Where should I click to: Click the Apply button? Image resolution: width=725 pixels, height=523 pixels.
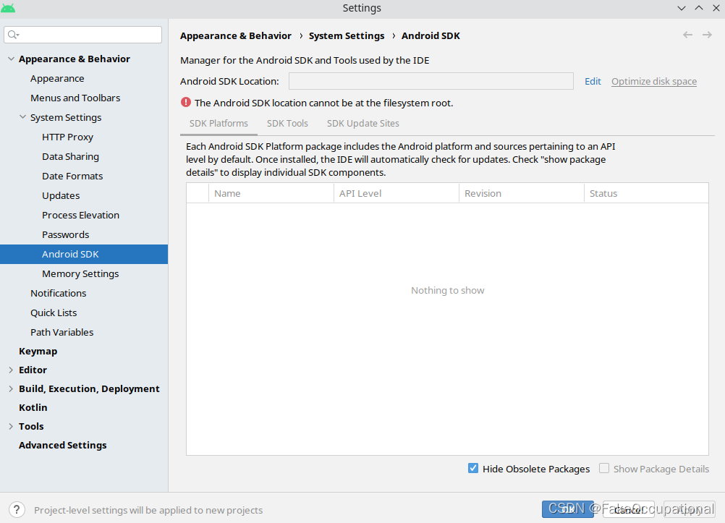690,509
